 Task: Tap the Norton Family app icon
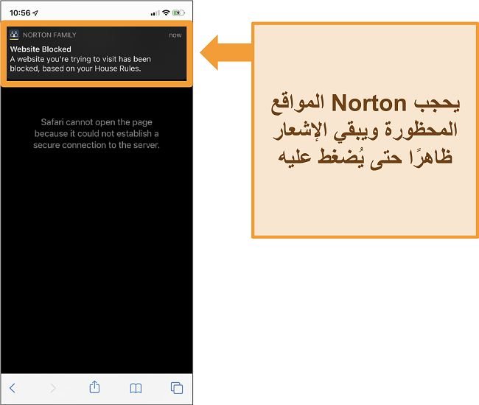point(14,35)
